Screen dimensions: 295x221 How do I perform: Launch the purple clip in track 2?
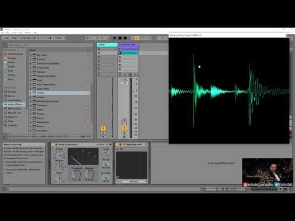[120, 49]
